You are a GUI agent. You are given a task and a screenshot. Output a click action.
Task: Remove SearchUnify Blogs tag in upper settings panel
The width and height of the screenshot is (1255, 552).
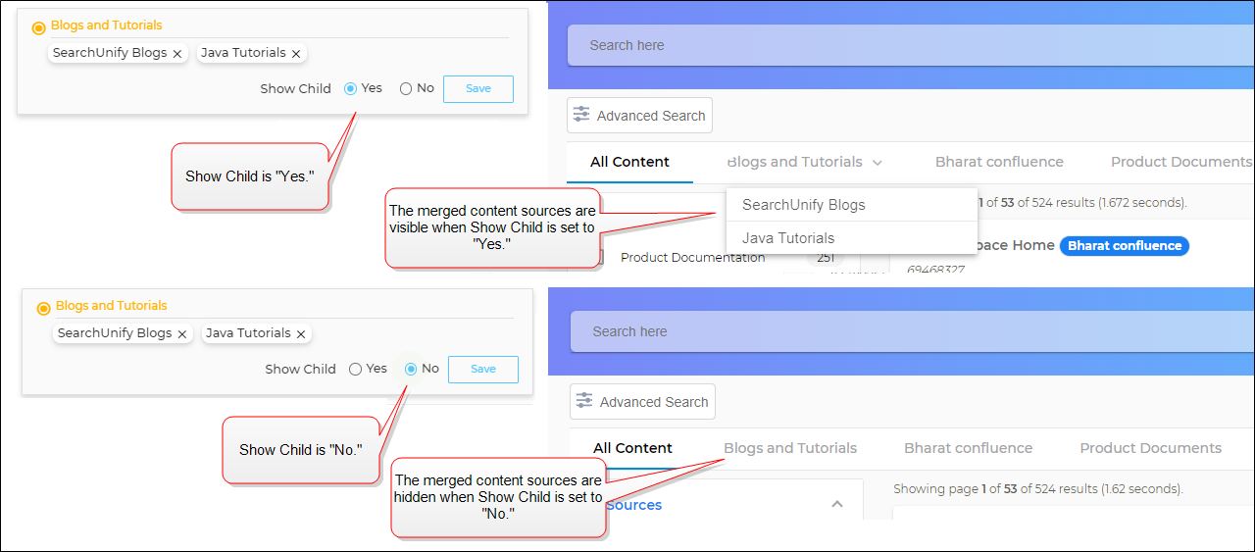coord(177,54)
